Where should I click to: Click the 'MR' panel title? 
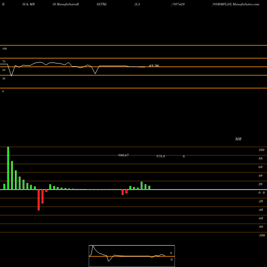238,139
